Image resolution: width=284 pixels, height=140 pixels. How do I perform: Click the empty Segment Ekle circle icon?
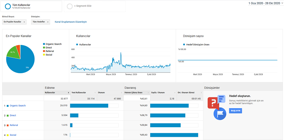point(70,6)
